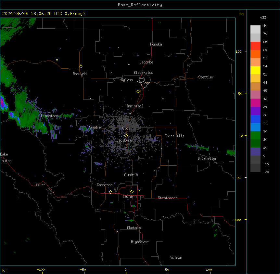Click the yellow diamond marker south of RedDeer
Screen dimensions: 280x274
138,91
